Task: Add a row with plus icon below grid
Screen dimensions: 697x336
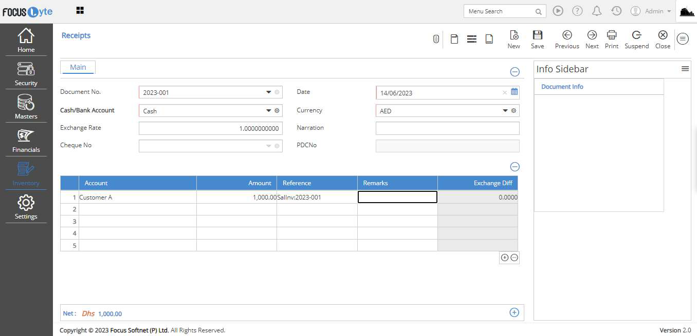Action: [x=505, y=258]
